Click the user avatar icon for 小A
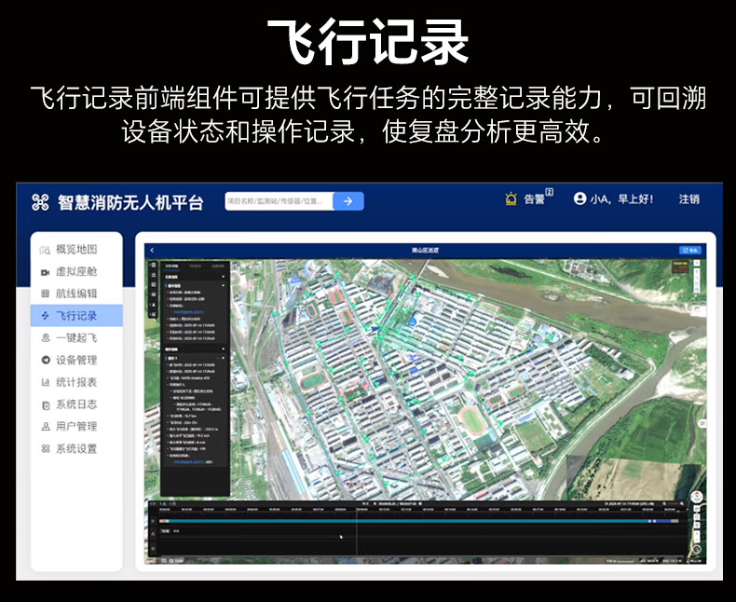This screenshot has height=602, width=736. 580,198
